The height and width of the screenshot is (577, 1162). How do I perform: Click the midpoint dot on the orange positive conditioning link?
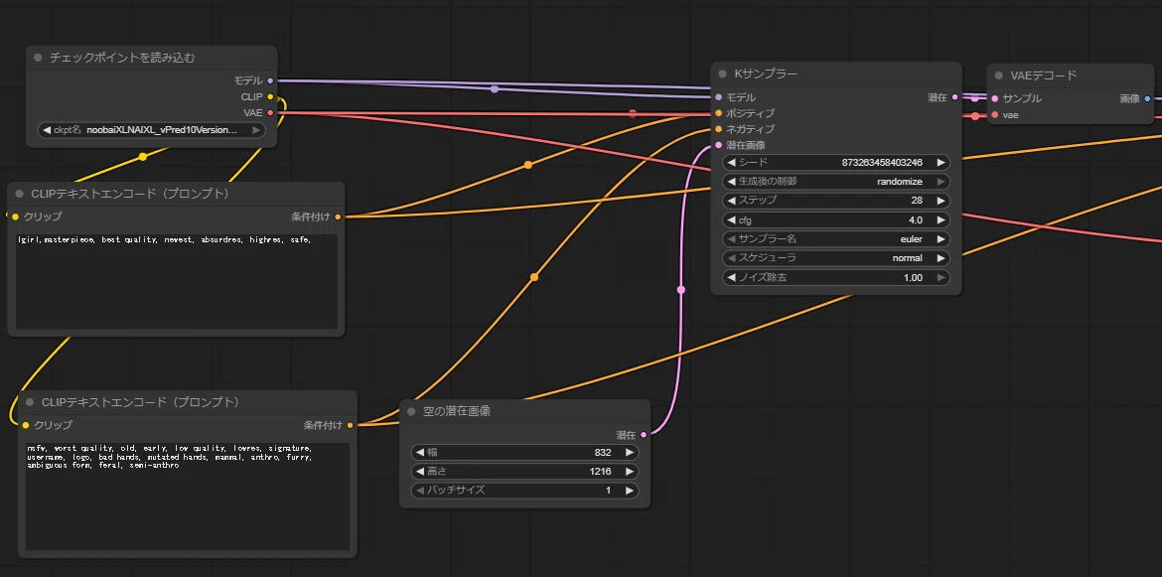[527, 165]
